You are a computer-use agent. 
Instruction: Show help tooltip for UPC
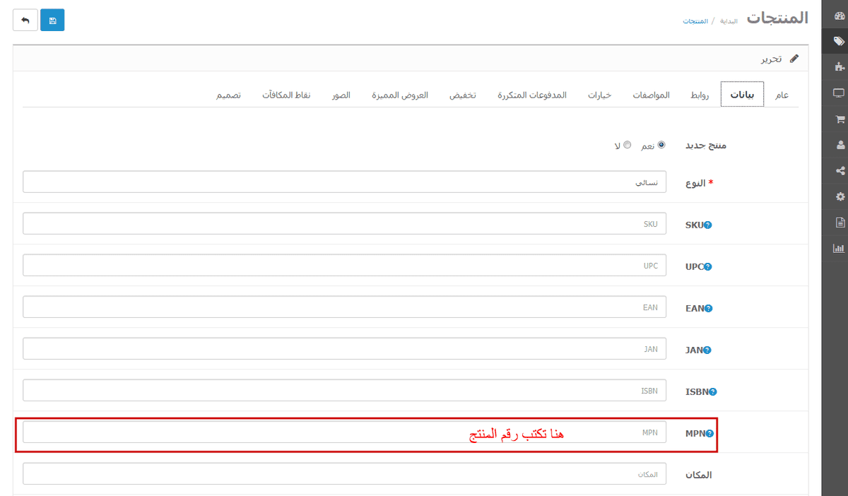click(x=708, y=267)
